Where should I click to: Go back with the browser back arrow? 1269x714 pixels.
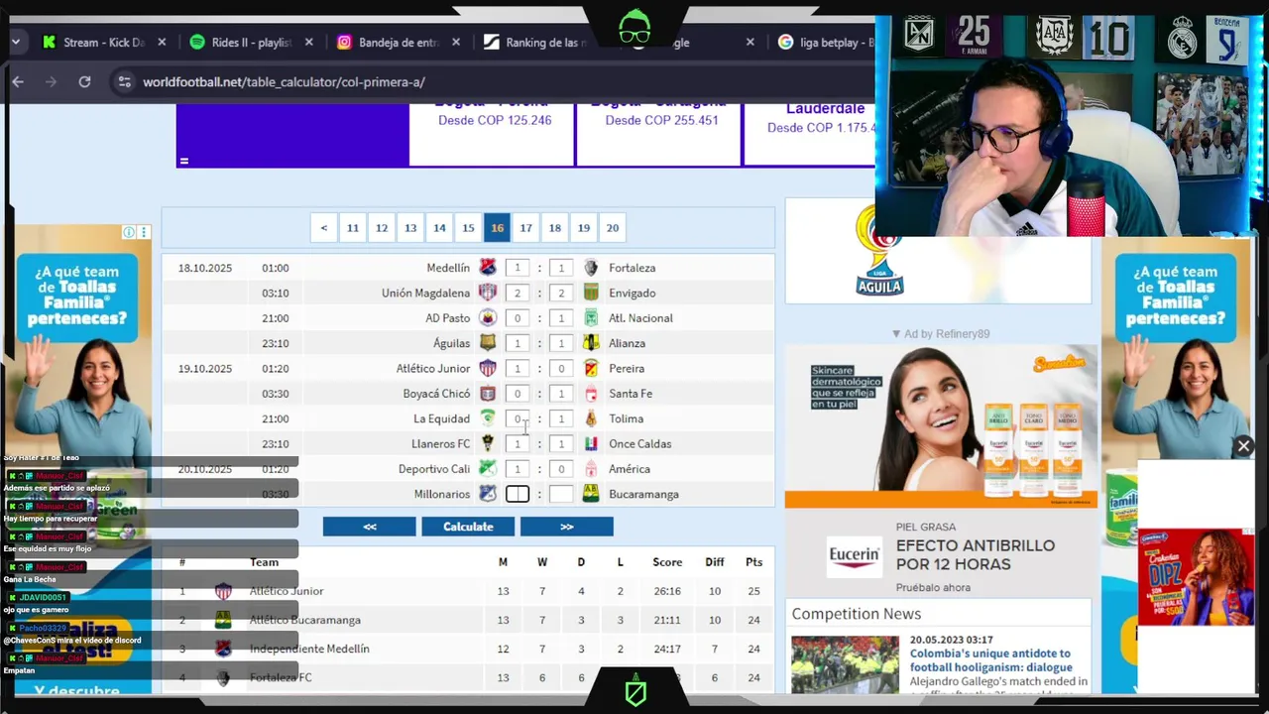18,82
